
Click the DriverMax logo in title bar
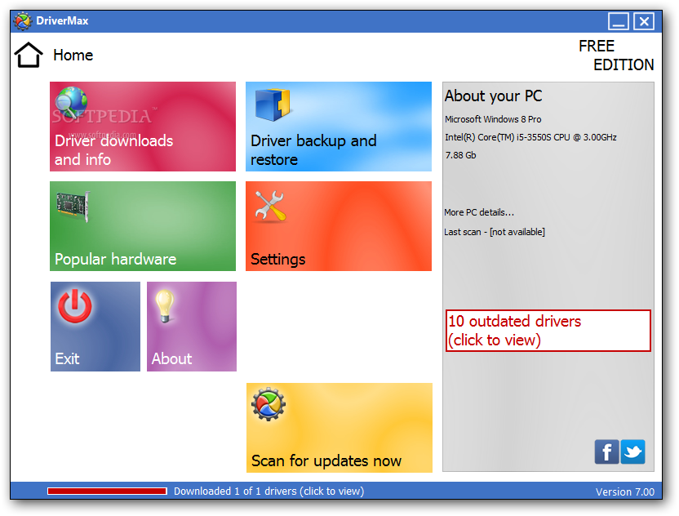pos(23,20)
